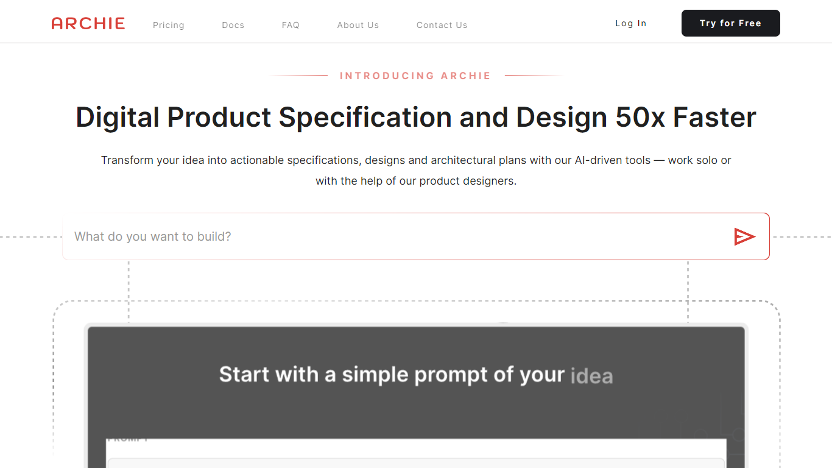The height and width of the screenshot is (468, 832).
Task: Click the "Start with a simple prompt" demo heading
Action: 392,374
